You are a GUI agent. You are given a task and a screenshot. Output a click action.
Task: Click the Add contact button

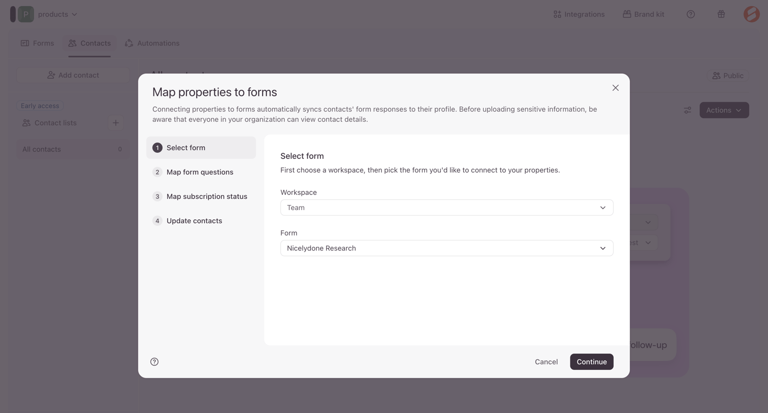coord(73,75)
